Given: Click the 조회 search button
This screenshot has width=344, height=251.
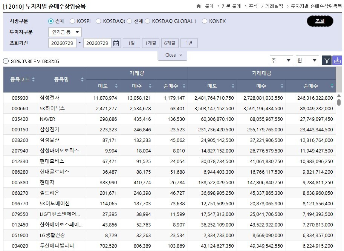Looking at the screenshot, I should tap(320, 21).
